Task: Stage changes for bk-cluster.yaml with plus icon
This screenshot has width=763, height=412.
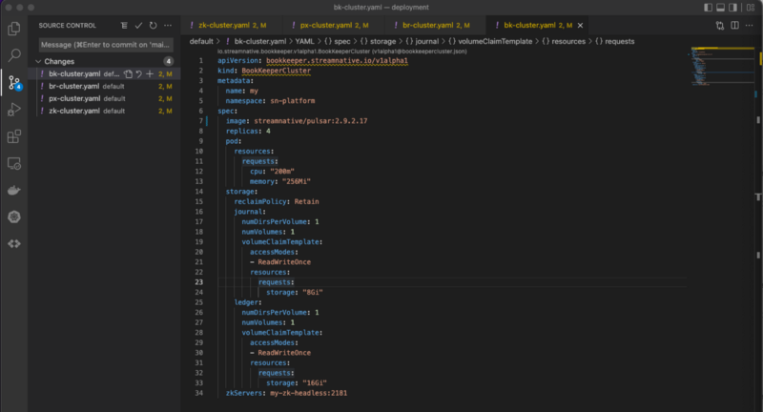Action: (x=150, y=73)
